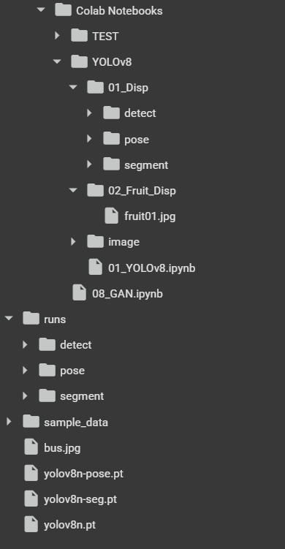
Task: Open the yolov8n-pose.pt file name
Action: [83, 474]
